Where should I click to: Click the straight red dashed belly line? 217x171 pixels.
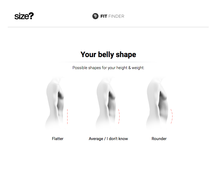pyautogui.click(x=68, y=116)
